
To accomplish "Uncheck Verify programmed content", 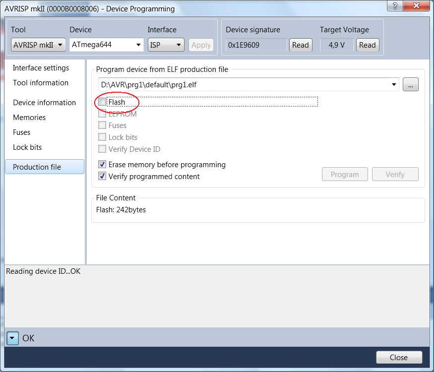I will (x=102, y=176).
